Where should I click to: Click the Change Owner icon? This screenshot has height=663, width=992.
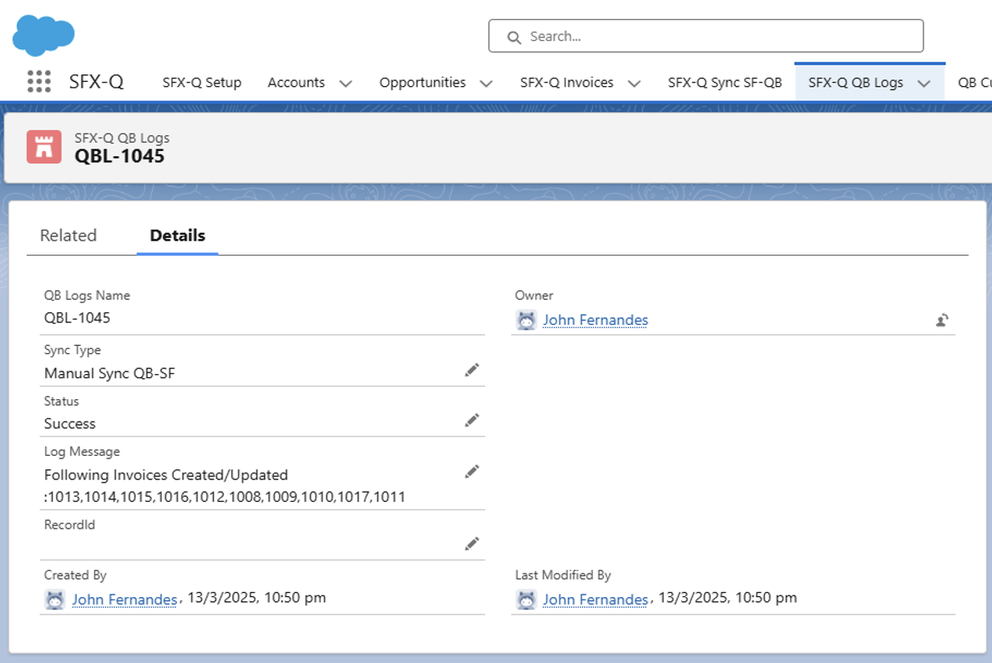click(x=942, y=320)
